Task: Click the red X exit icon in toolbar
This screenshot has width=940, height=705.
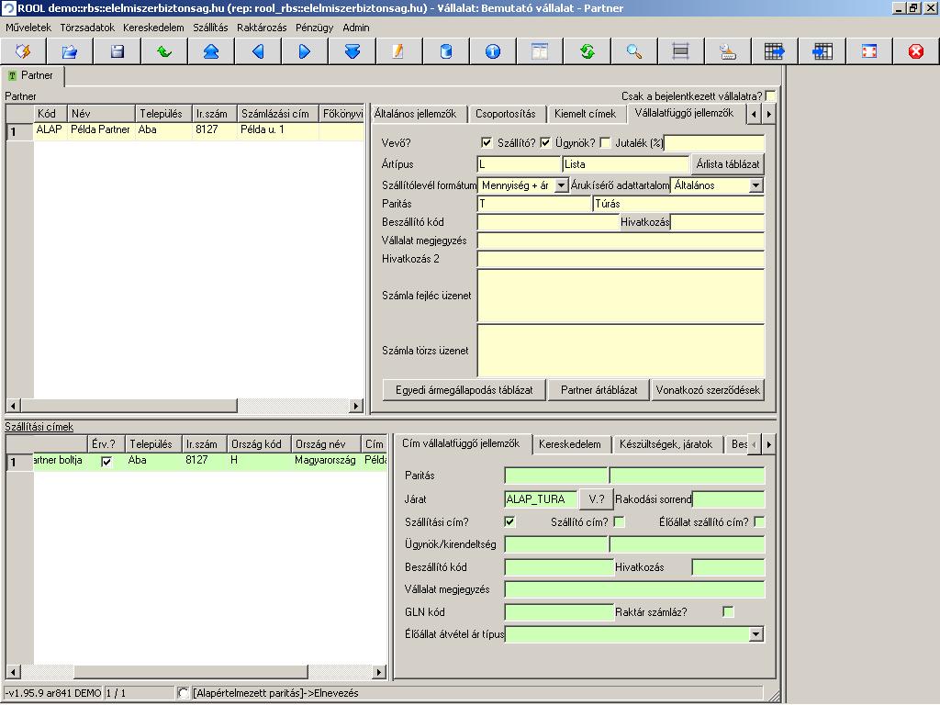Action: click(x=916, y=51)
